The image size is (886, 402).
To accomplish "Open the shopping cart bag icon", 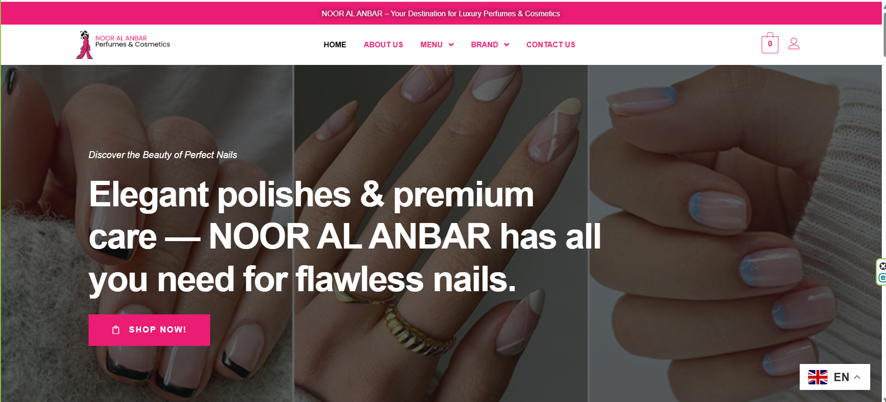I will [770, 43].
